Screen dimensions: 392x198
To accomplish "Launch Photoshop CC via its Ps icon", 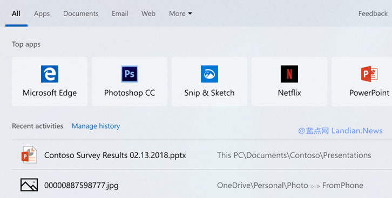I will 130,74.
